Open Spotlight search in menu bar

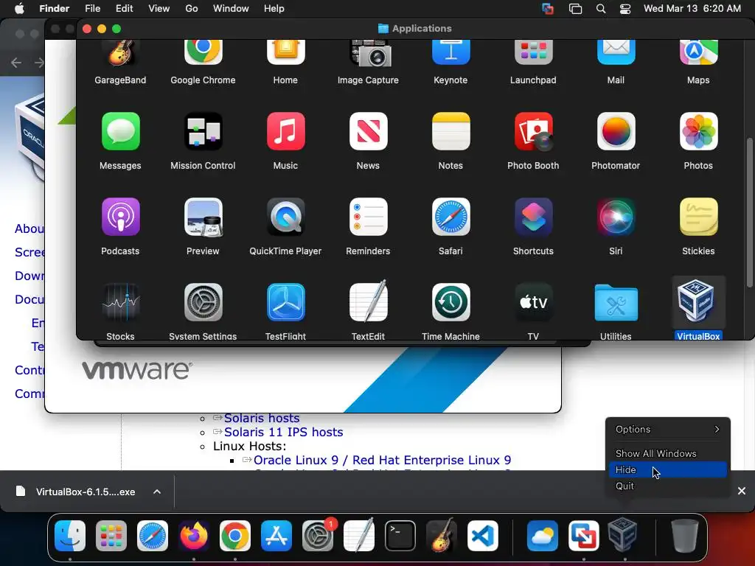(x=600, y=9)
